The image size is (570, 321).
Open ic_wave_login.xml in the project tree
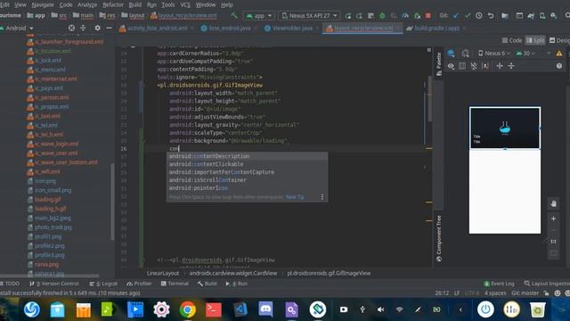tap(56, 144)
